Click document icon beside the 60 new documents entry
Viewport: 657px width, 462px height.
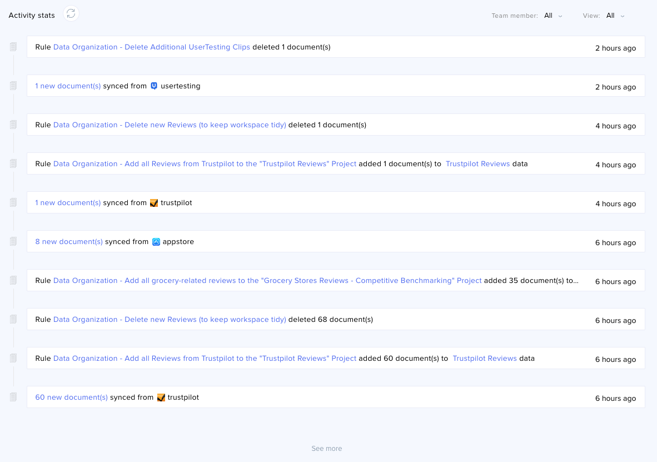[13, 397]
